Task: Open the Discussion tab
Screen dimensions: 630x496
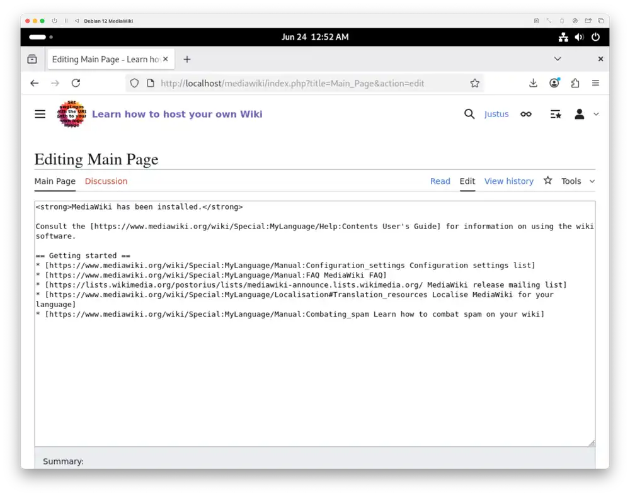Action: tap(106, 181)
